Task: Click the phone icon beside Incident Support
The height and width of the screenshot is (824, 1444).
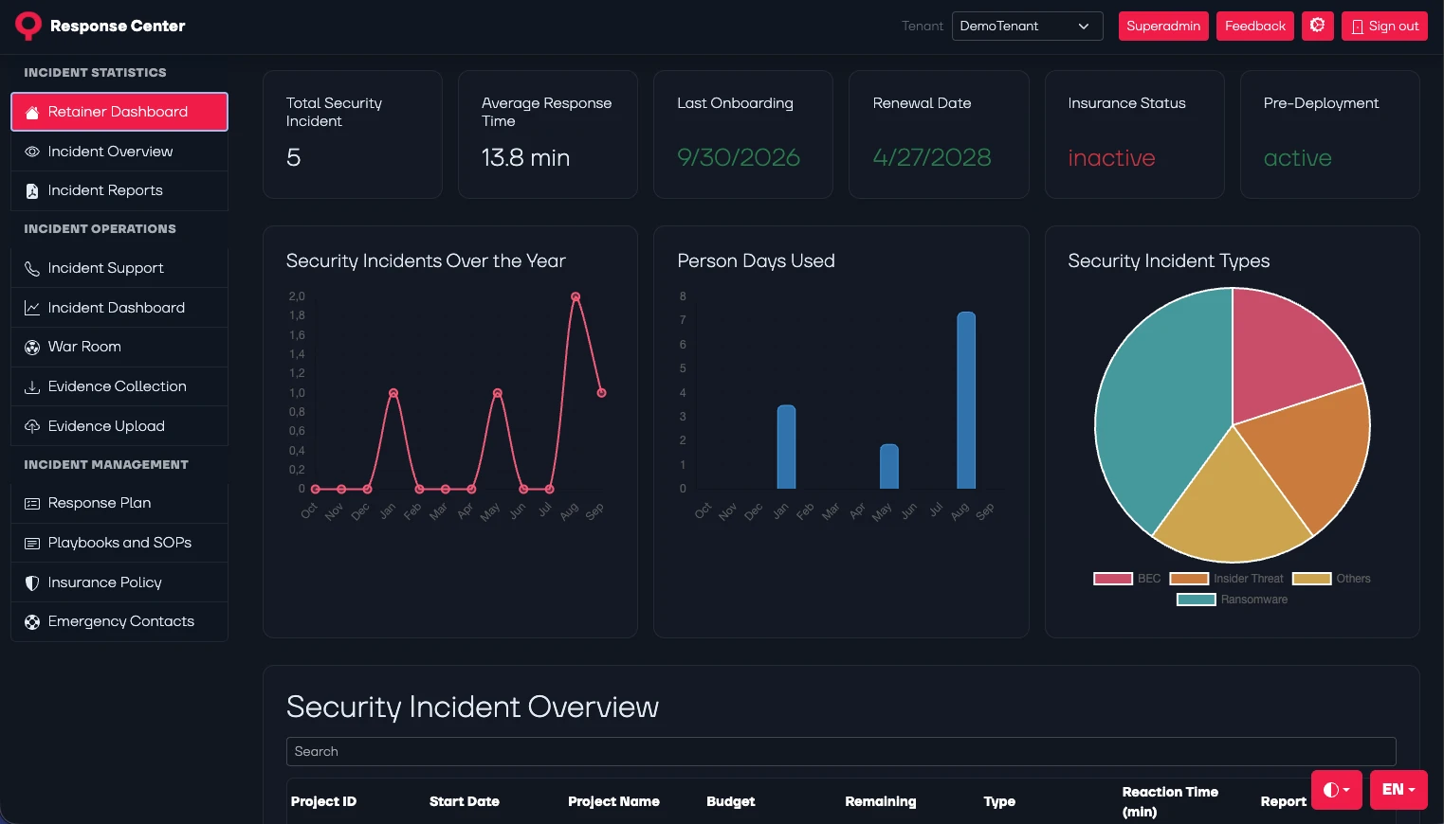Action: (32, 269)
